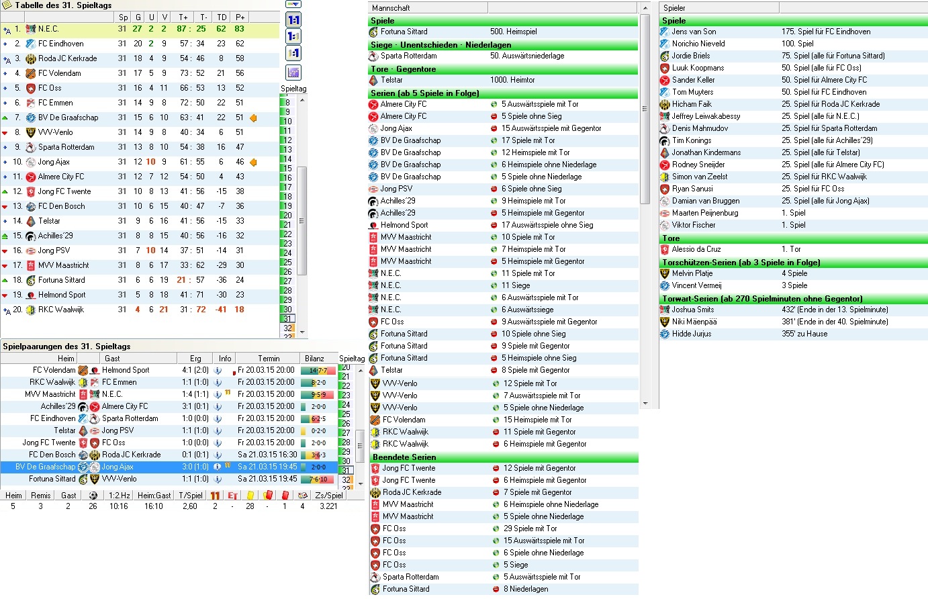The width and height of the screenshot is (928, 599).
Task: Open match info for FC Den Bosch vs Roda JC Kerkrade
Action: coord(218,455)
